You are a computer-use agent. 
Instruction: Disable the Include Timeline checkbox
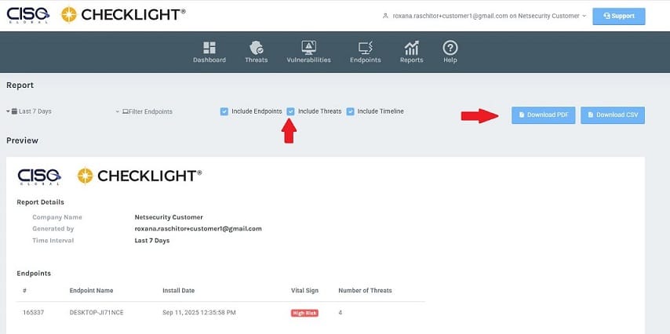(x=351, y=111)
